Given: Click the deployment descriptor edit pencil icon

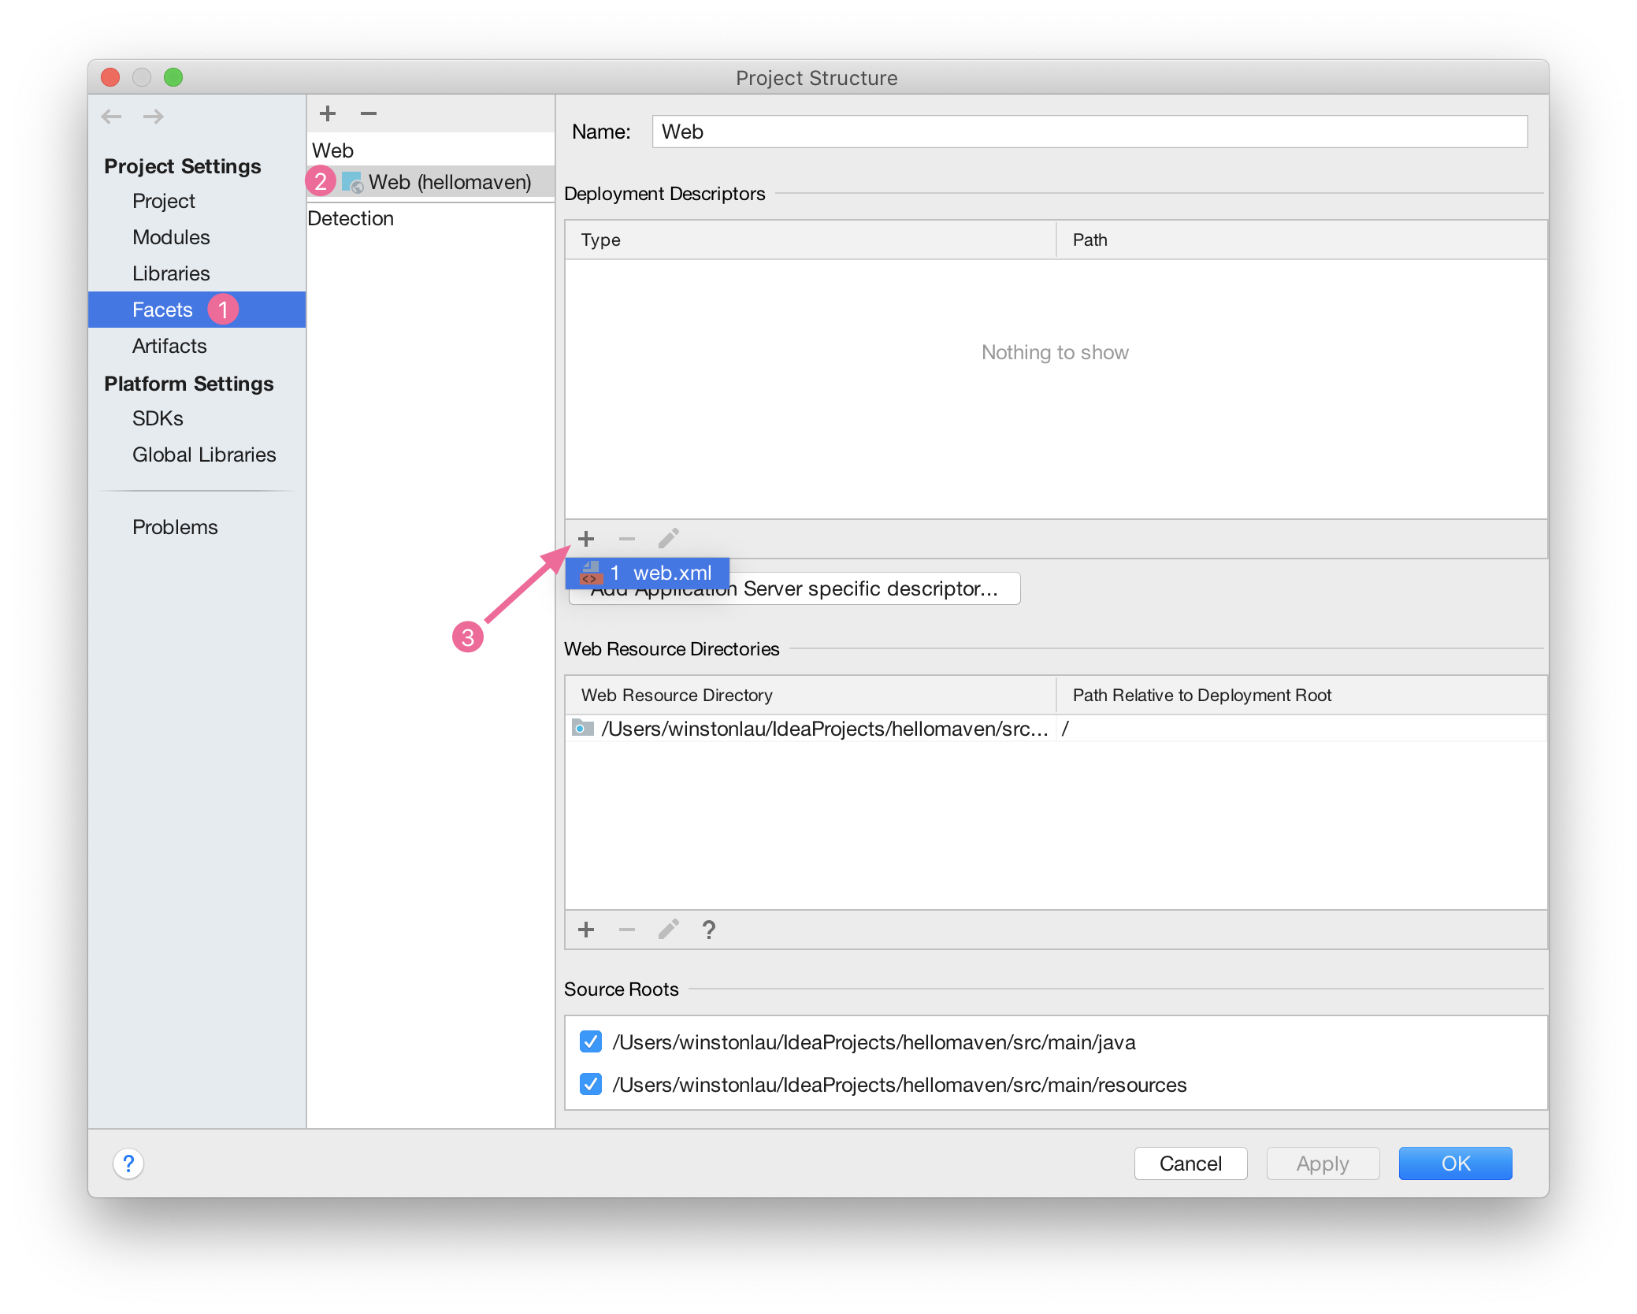Looking at the screenshot, I should coord(669,539).
